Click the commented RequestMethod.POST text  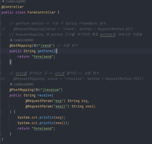tap(123, 79)
